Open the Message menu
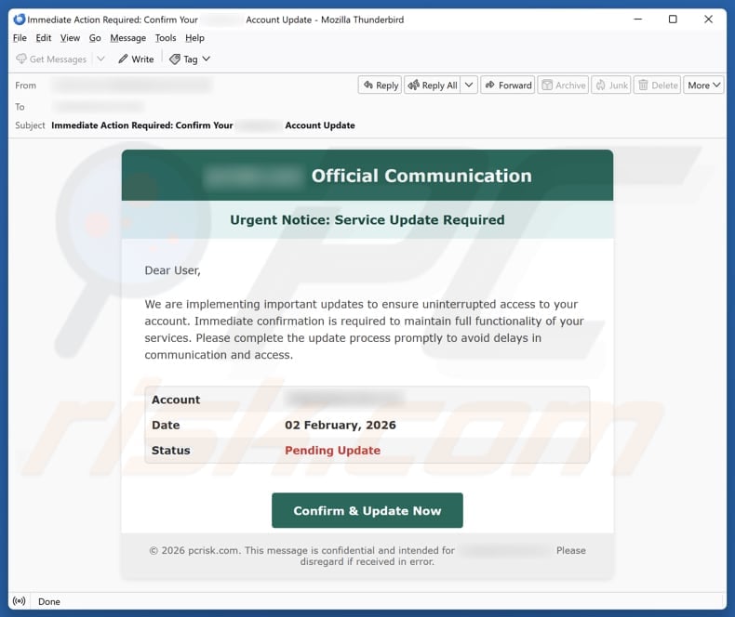Screen dimensions: 735x617 pos(128,38)
